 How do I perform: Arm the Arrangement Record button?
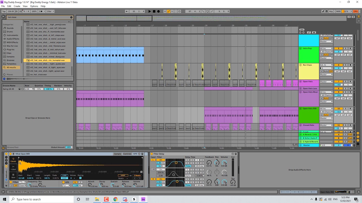pos(158,11)
